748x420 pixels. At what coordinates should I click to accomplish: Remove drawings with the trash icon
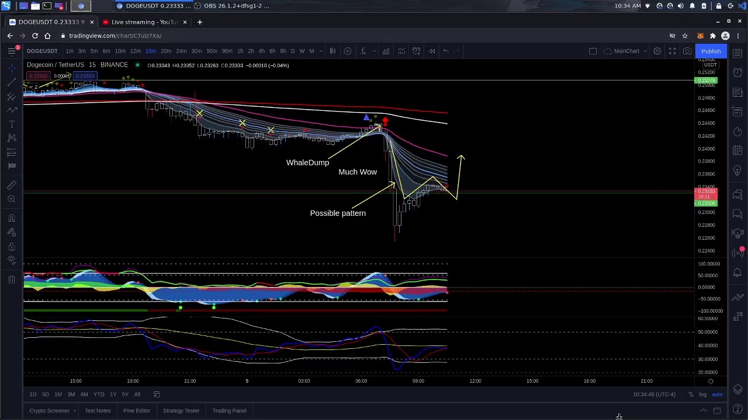click(x=12, y=279)
